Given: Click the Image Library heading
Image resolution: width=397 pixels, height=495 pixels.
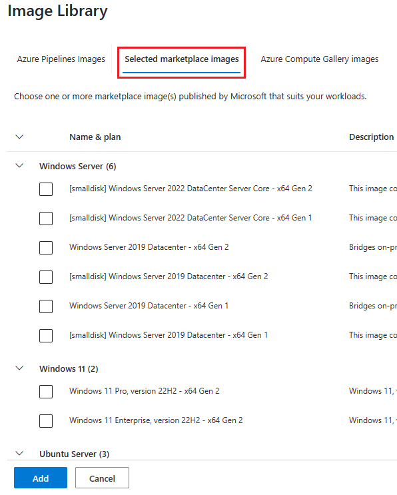Looking at the screenshot, I should [x=57, y=11].
